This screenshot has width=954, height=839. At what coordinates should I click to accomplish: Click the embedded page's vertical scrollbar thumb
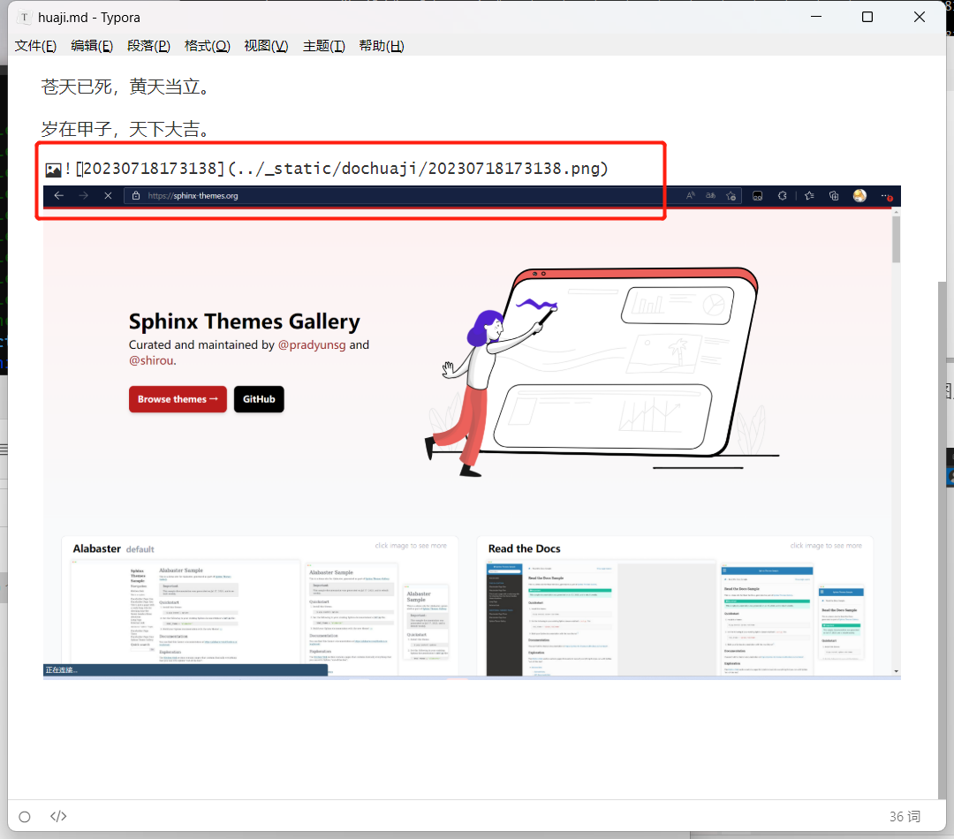[x=896, y=238]
